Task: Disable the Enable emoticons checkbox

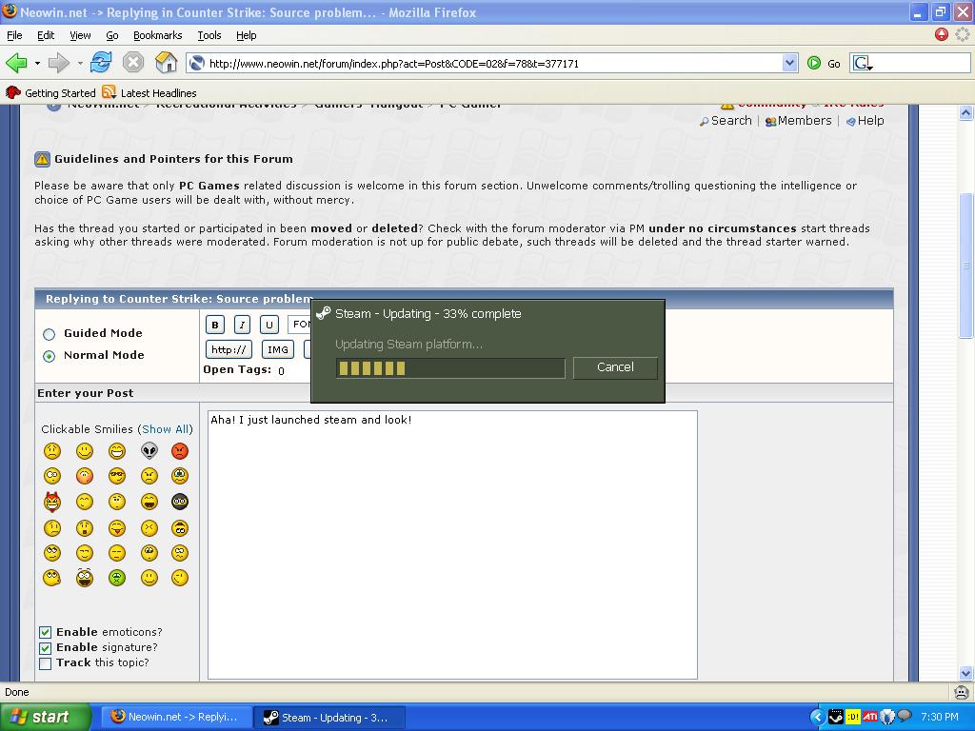Action: pyautogui.click(x=46, y=632)
